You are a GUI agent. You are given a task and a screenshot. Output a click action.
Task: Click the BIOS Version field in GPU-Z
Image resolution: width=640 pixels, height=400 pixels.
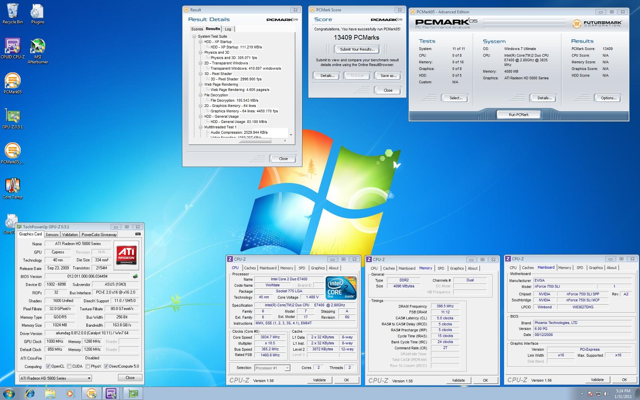(x=87, y=276)
